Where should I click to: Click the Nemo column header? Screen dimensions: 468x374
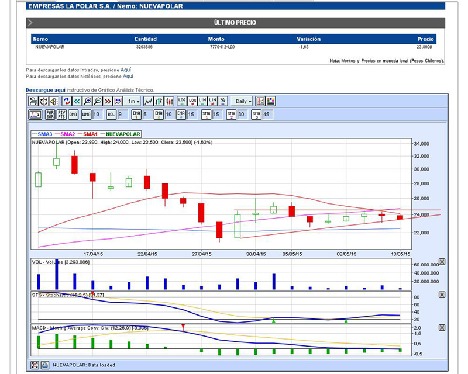(x=40, y=39)
